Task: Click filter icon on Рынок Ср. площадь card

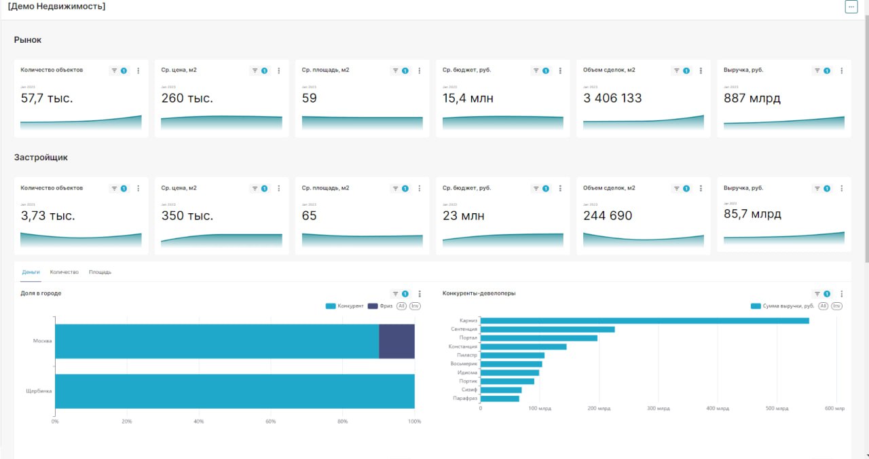Action: coord(396,71)
